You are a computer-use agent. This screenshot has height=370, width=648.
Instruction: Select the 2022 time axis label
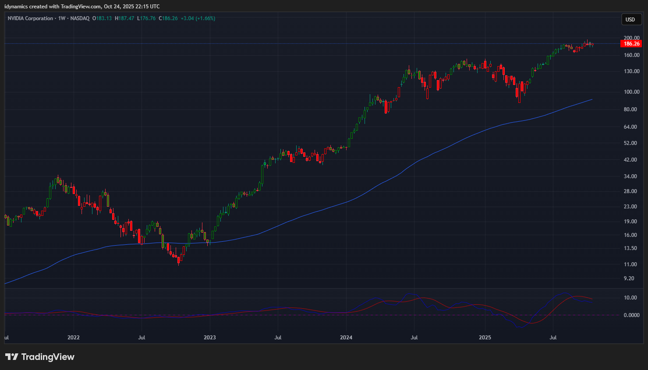click(x=74, y=338)
